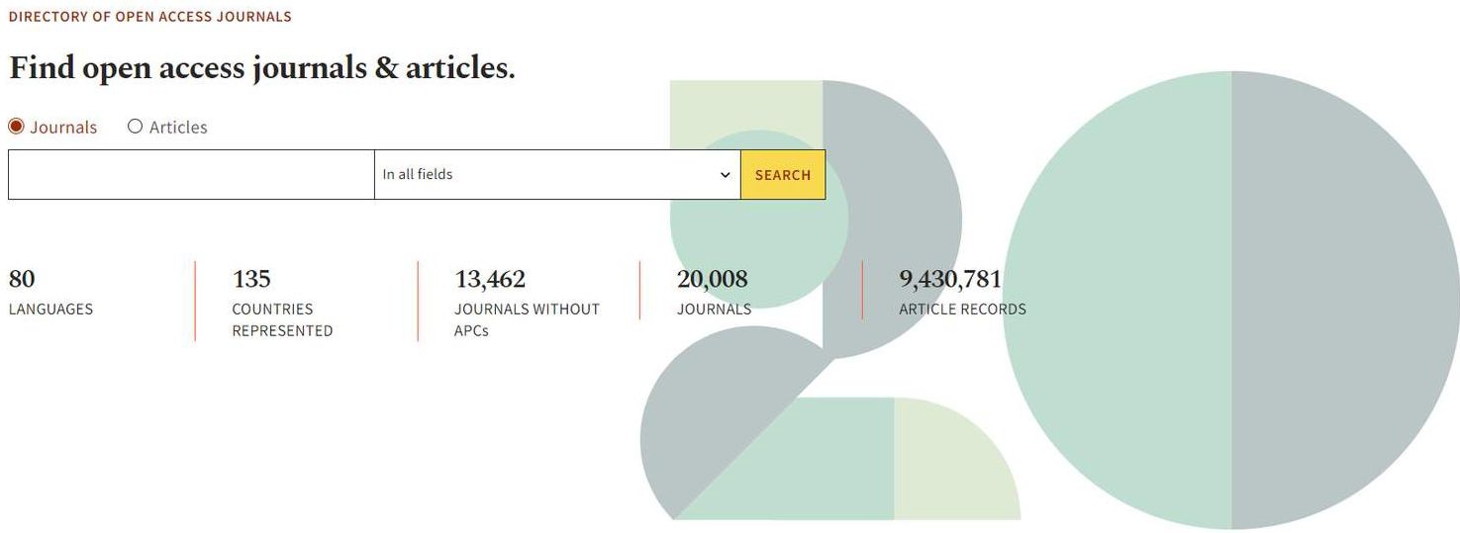Viewport: 1460px width, 533px height.
Task: Focus the empty search text field
Action: click(x=191, y=174)
